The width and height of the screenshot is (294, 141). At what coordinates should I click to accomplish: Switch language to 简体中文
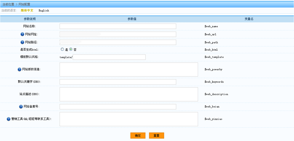(27, 11)
